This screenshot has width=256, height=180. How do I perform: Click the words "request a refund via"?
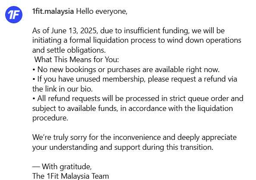[x=204, y=79]
